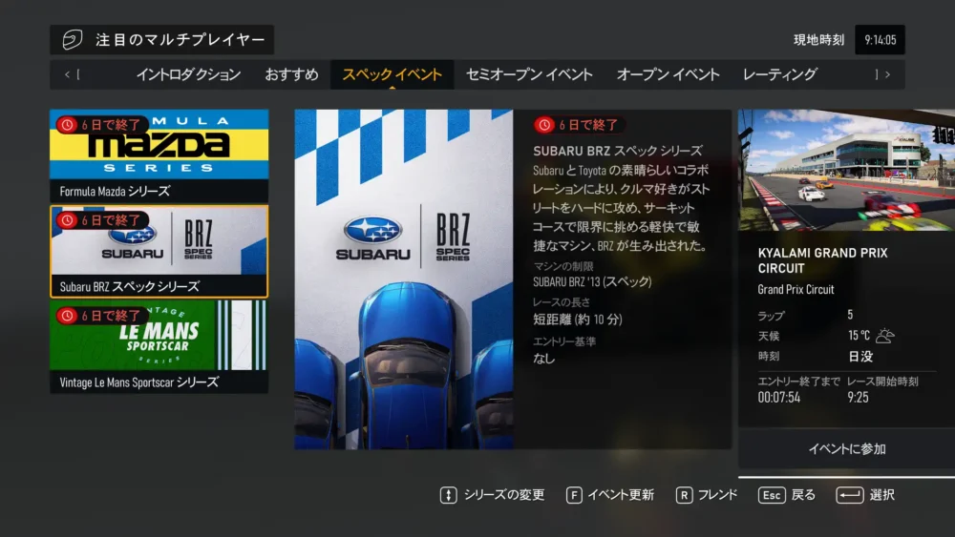Click the F key イベント更新 icon

click(x=574, y=495)
